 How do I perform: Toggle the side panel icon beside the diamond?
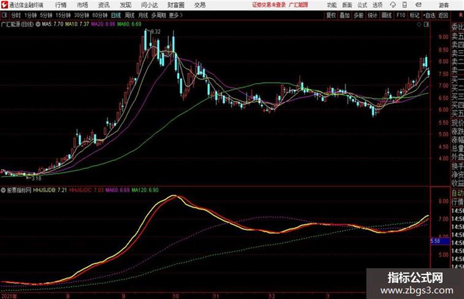pos(426,25)
